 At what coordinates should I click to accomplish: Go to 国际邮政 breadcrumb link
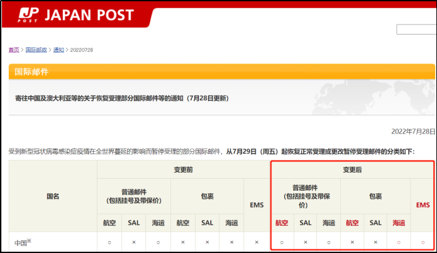(36, 50)
